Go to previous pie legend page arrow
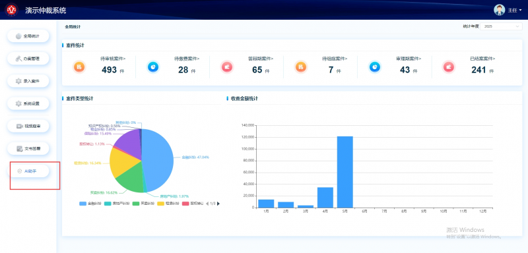528x253 pixels. [207, 204]
